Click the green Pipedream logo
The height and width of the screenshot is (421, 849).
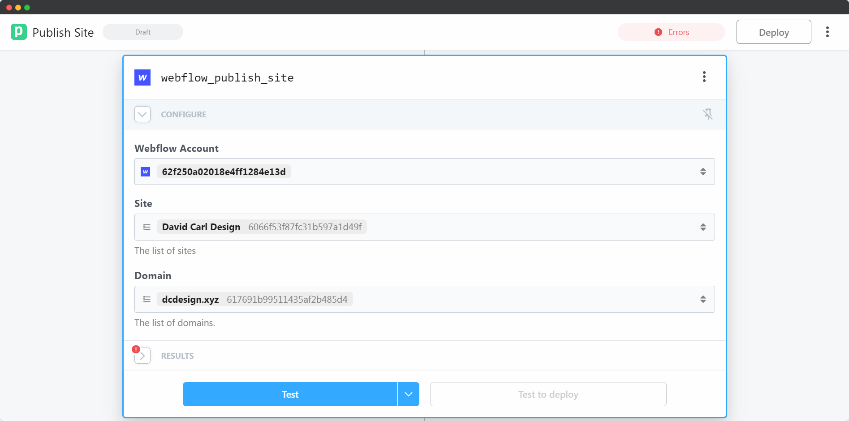coord(18,32)
